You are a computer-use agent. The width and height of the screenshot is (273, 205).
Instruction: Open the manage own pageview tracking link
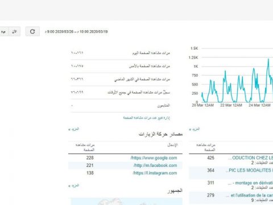coord(146,118)
